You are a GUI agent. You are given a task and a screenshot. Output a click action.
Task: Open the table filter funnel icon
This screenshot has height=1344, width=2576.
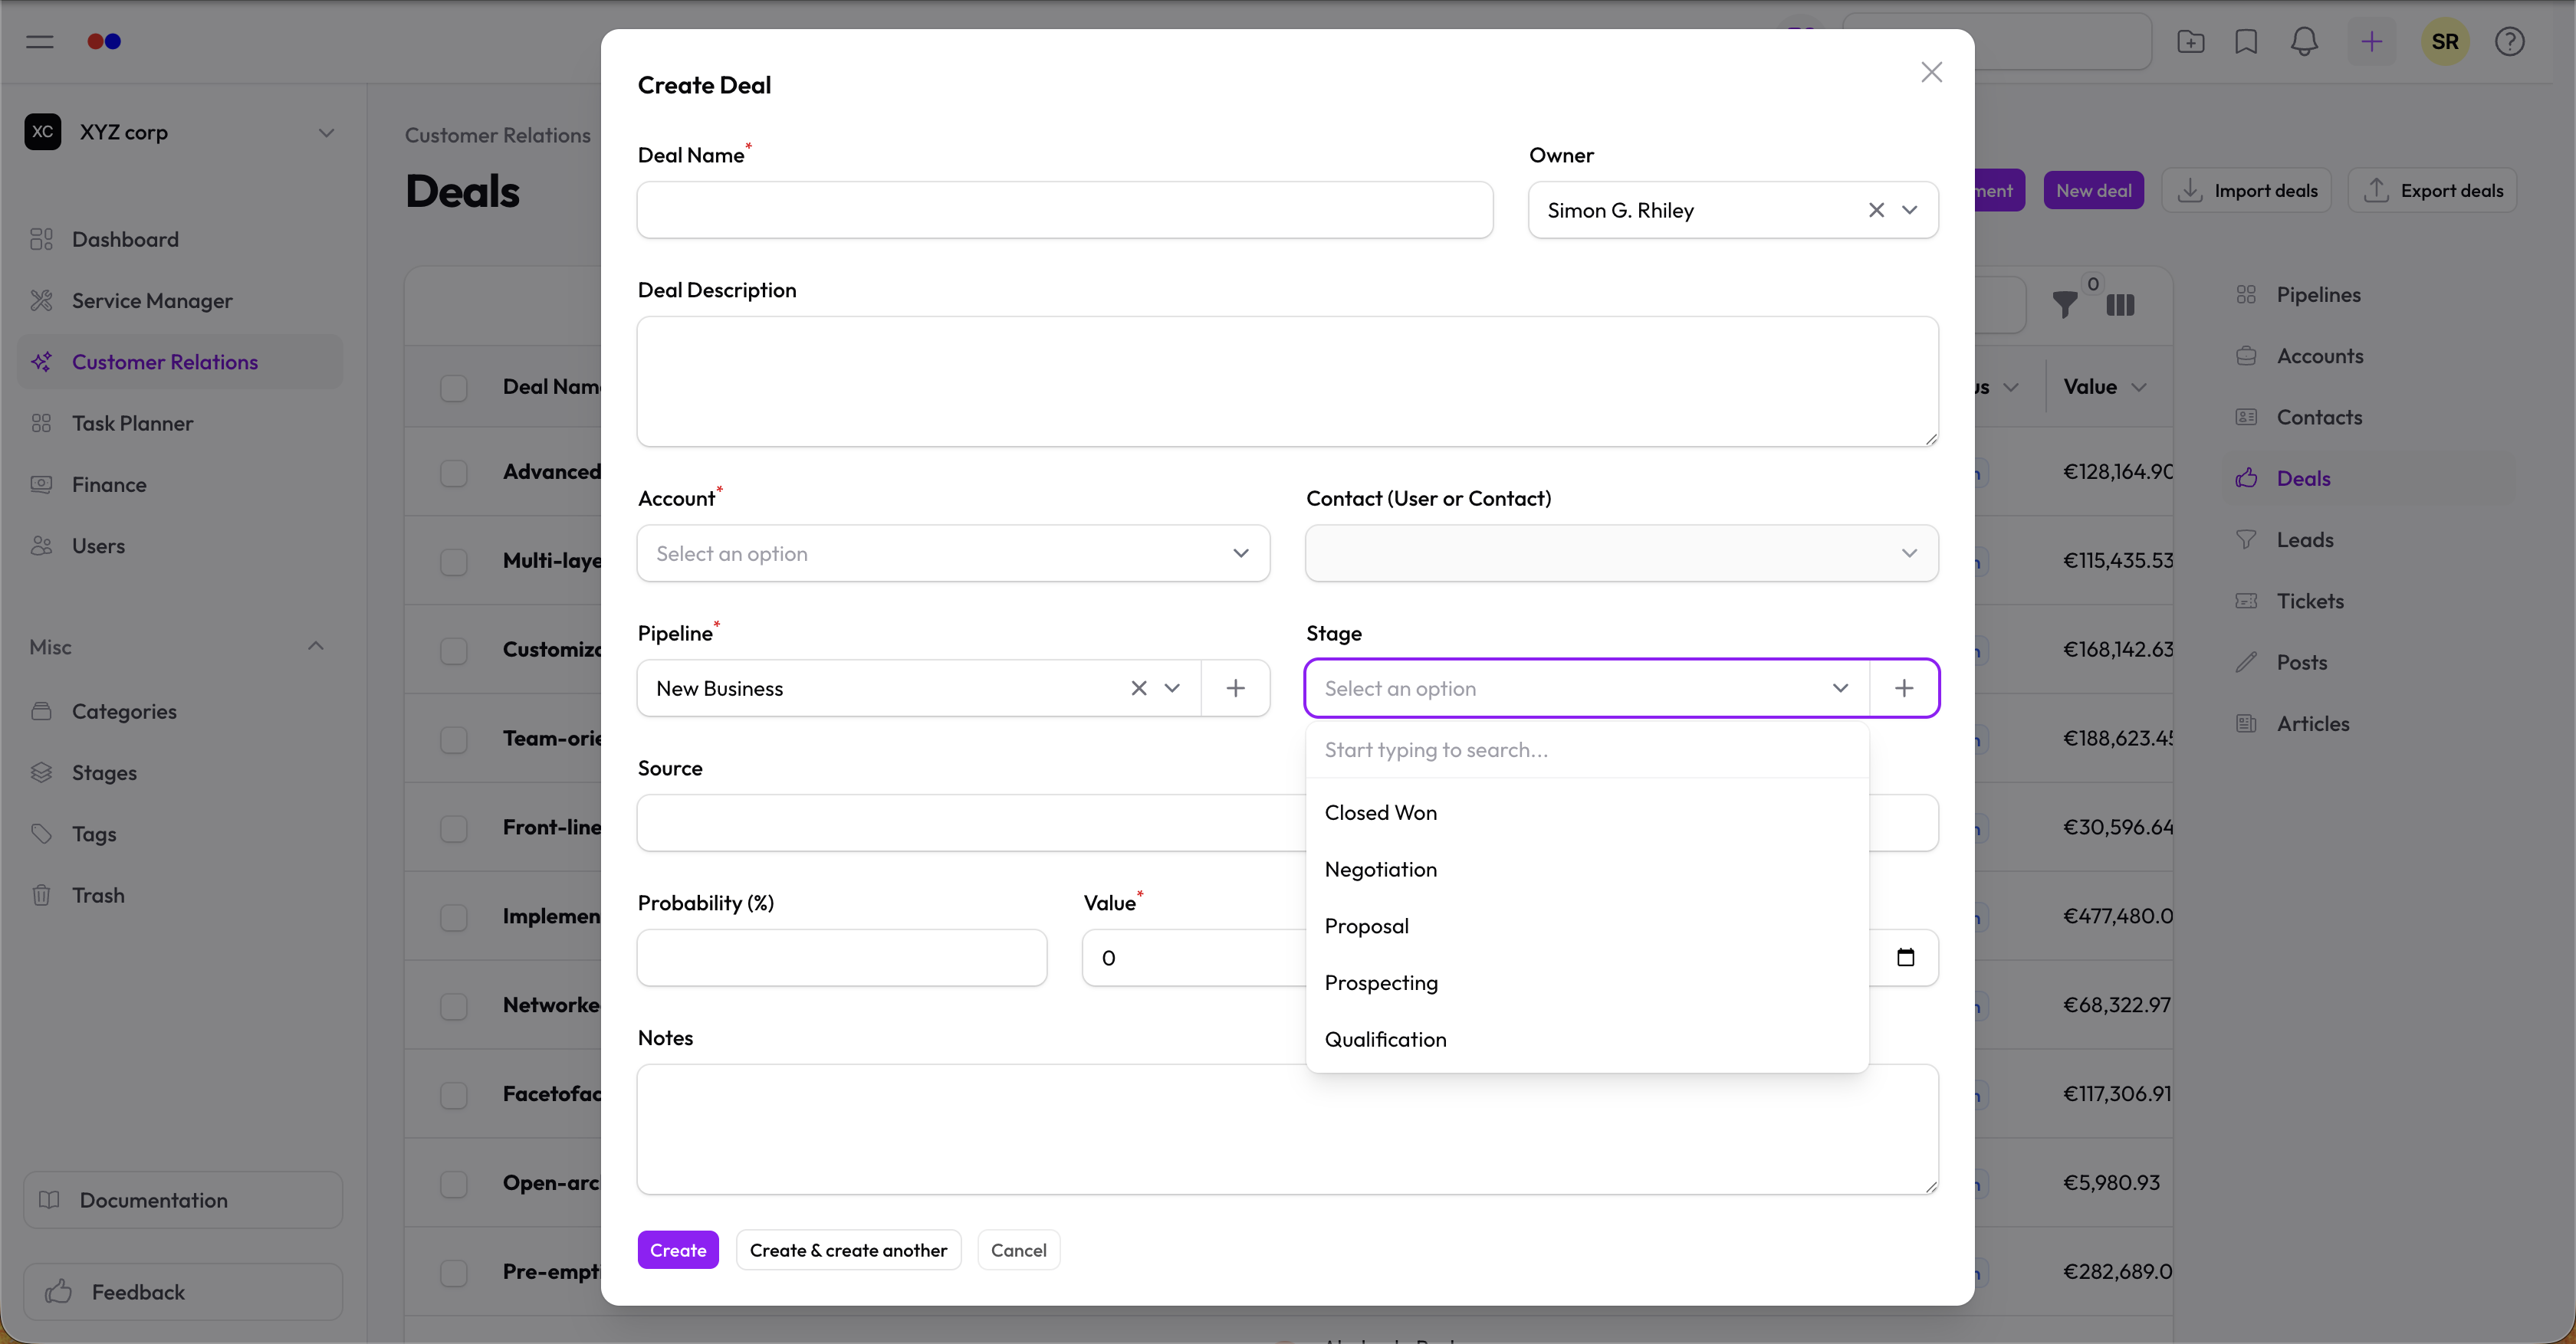(2064, 305)
